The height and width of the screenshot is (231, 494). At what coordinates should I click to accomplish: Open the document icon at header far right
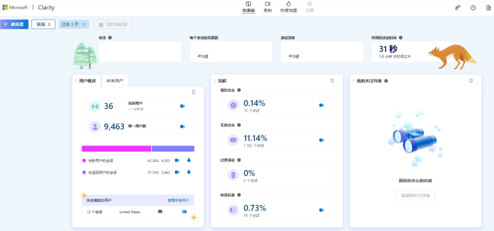[488, 8]
